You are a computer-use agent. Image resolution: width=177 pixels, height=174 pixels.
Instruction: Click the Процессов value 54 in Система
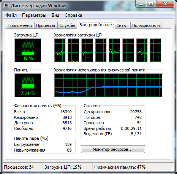[139, 123]
